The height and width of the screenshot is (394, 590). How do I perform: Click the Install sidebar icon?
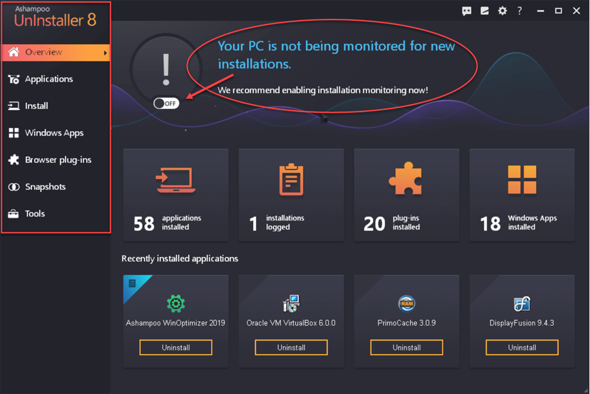[x=14, y=106]
